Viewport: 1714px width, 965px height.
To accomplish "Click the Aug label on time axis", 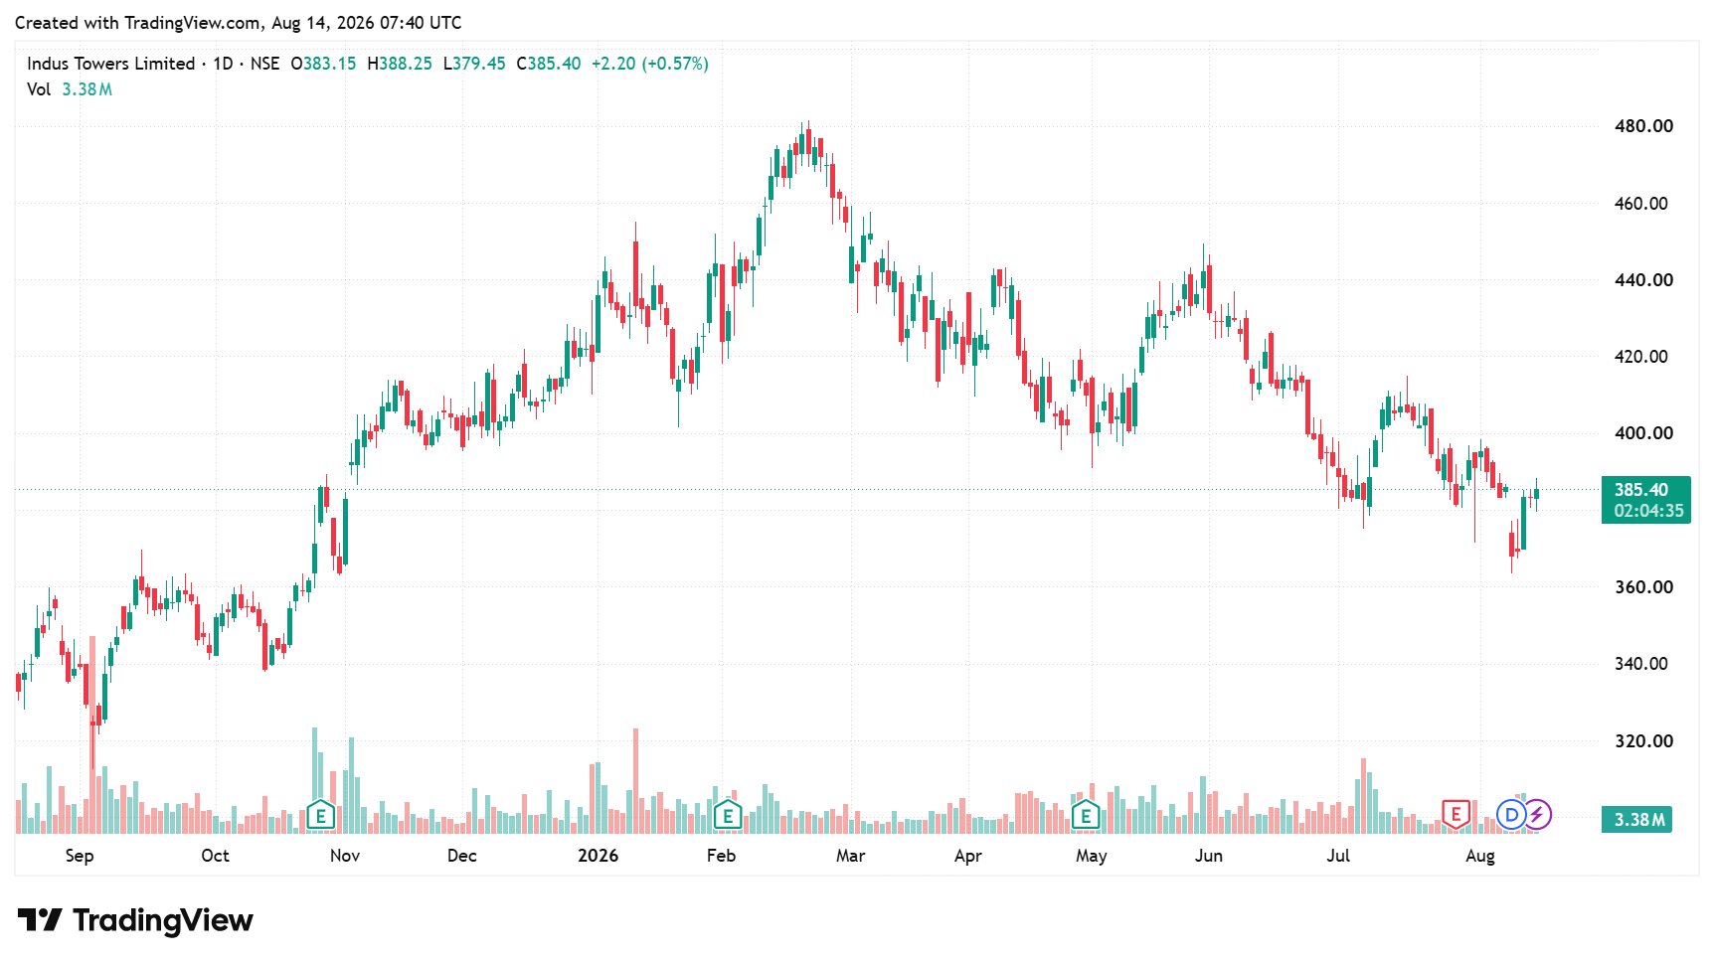I will point(1480,856).
